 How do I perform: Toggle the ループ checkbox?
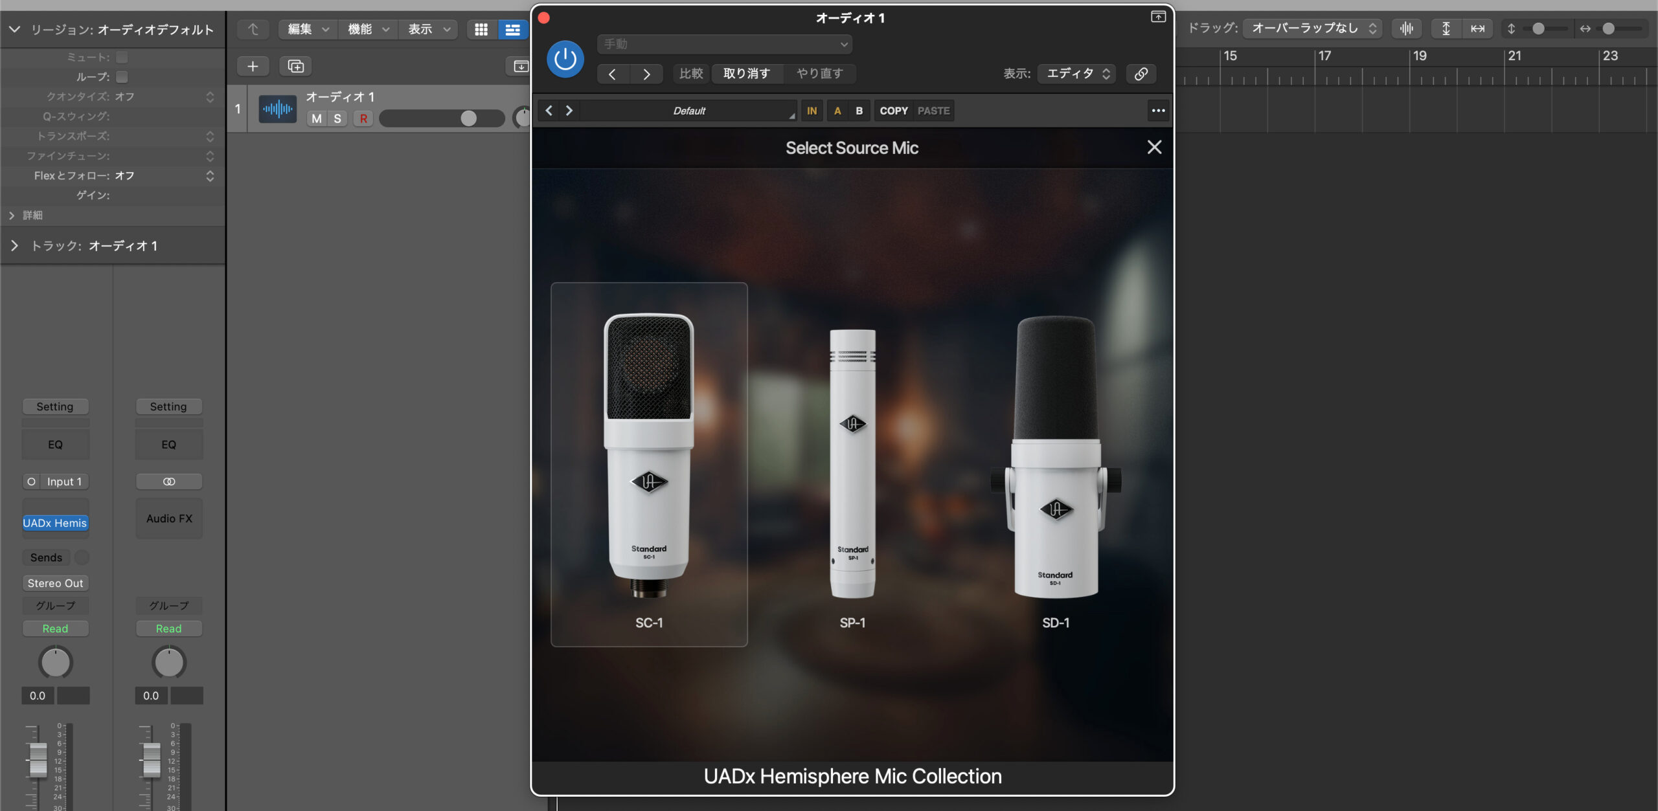pyautogui.click(x=122, y=77)
